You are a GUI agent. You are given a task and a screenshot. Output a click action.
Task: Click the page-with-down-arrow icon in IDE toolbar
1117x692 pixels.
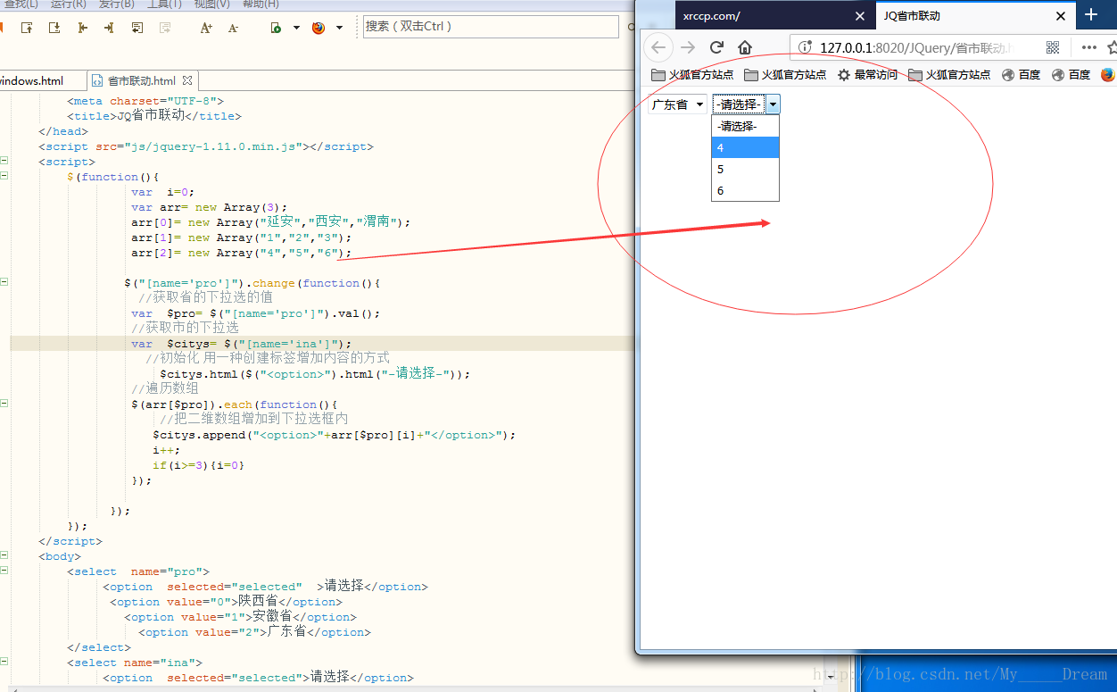pos(54,28)
